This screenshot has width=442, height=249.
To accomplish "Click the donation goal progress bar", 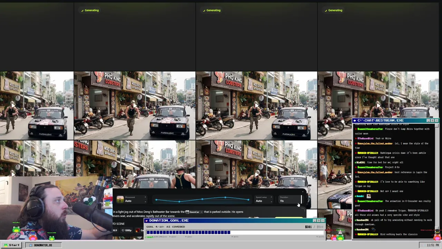I will click(x=235, y=232).
